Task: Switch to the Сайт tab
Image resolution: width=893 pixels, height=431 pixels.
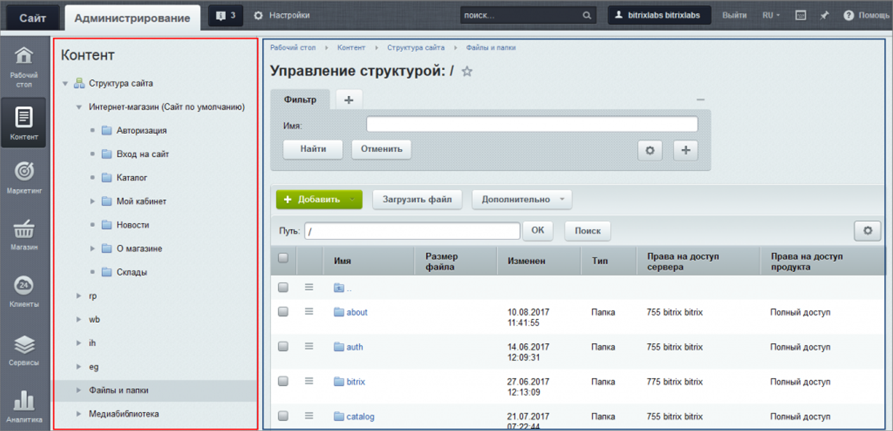Action: [x=32, y=17]
